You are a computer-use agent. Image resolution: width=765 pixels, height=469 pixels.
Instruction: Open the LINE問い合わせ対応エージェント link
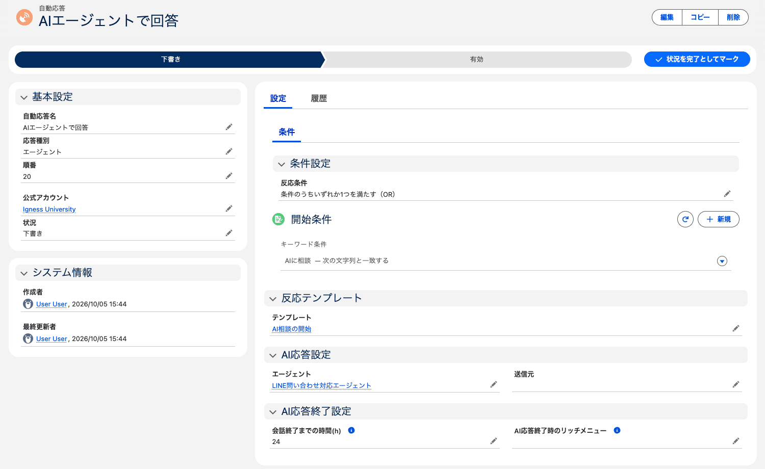point(321,385)
